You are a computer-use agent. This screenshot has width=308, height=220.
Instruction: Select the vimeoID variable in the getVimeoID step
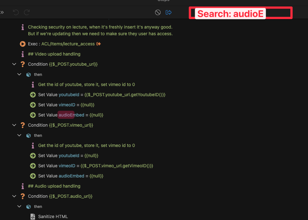click(67, 166)
